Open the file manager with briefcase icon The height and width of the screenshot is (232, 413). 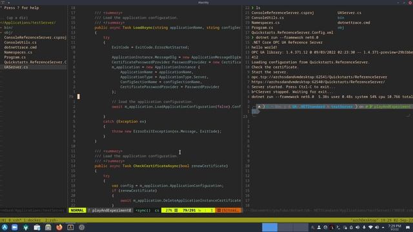pos(37,227)
